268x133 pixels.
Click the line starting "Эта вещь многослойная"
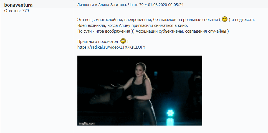tap(166, 19)
